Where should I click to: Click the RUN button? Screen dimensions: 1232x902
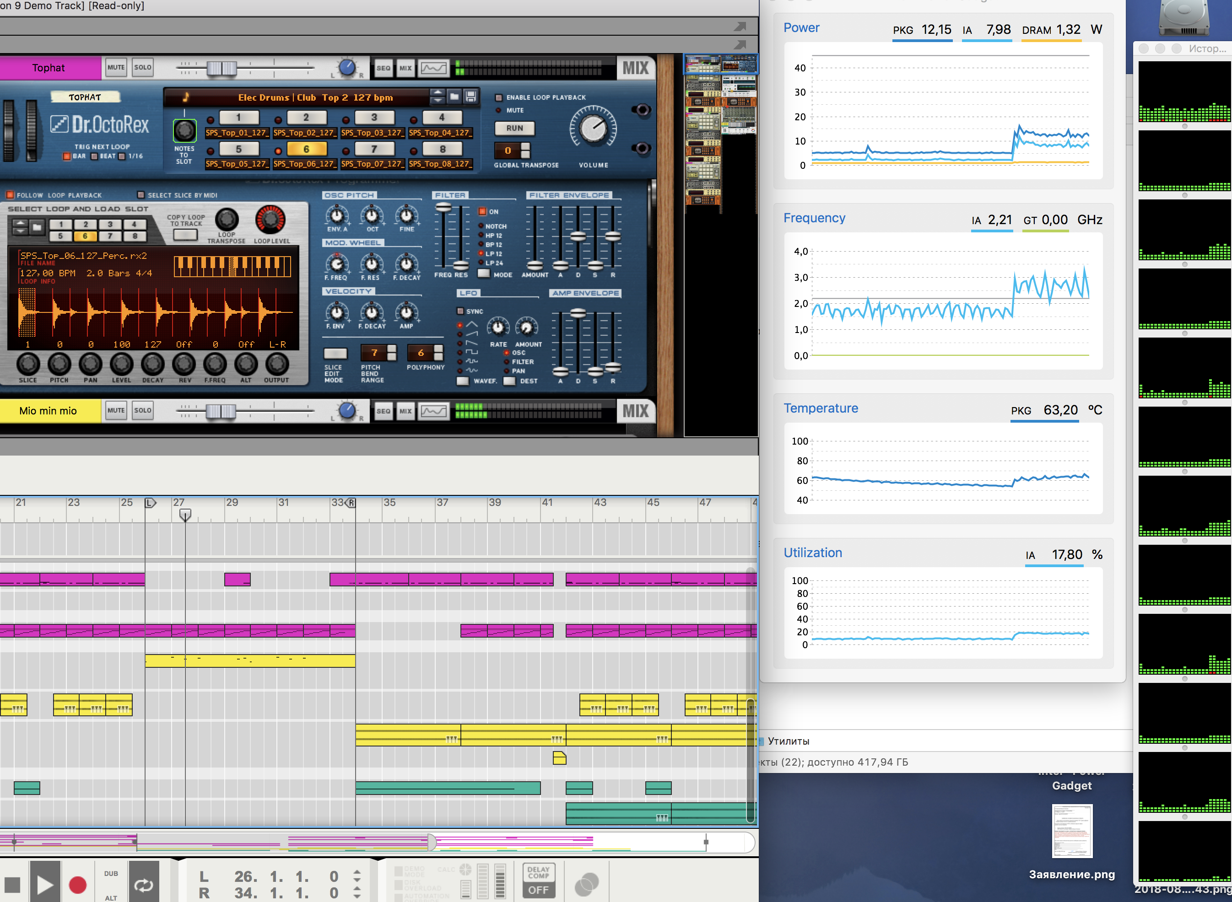pyautogui.click(x=515, y=129)
